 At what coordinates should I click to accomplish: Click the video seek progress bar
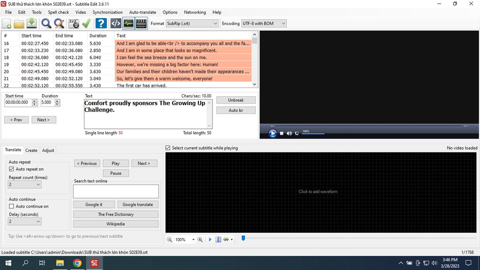(x=370, y=126)
